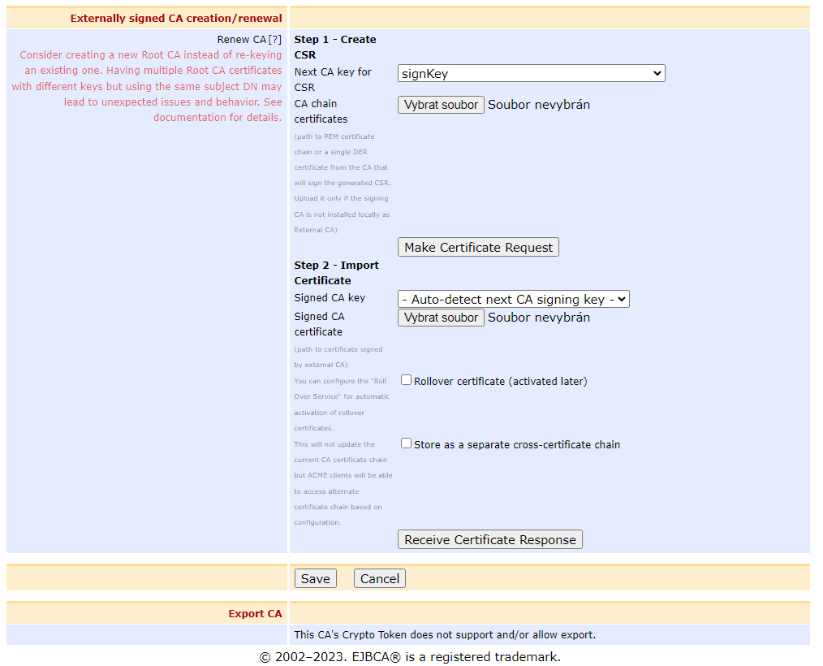Click 'Store as a separate cross-certificate chain' label

[x=516, y=444]
